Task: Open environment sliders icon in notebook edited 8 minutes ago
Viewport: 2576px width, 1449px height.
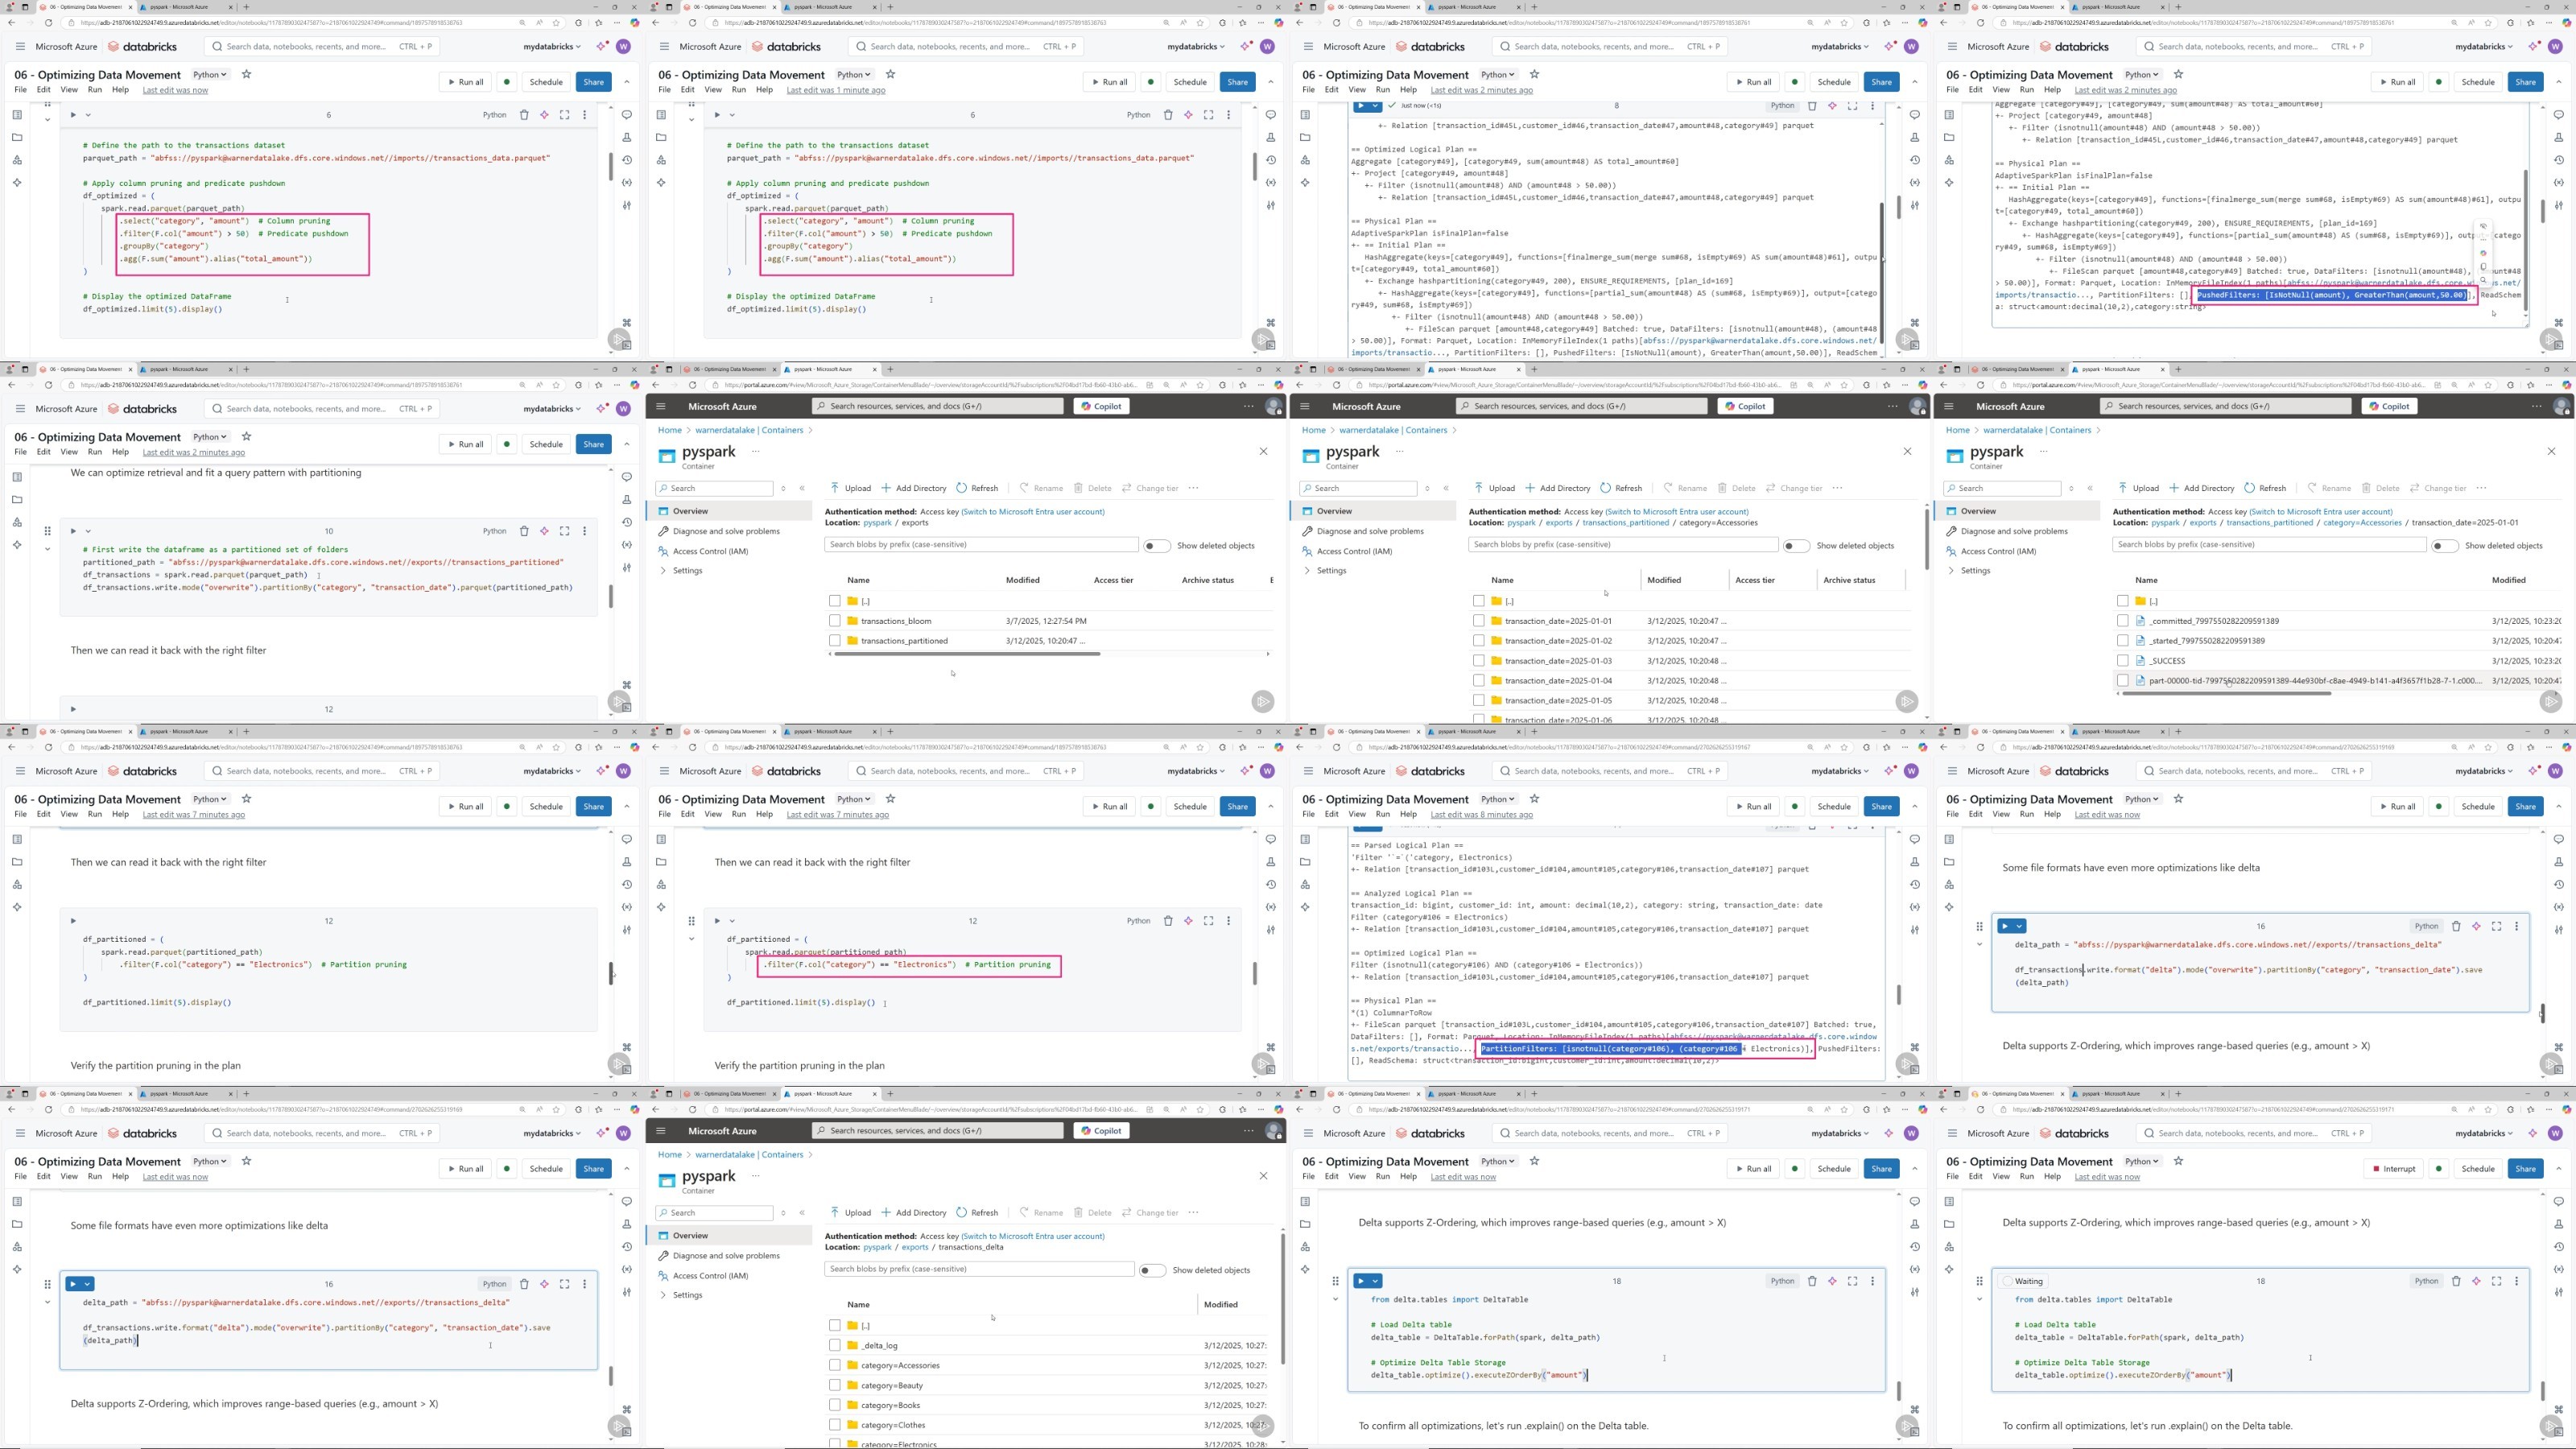Action: (x=1915, y=929)
